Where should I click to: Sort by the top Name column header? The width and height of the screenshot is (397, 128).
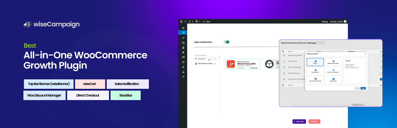291,51
